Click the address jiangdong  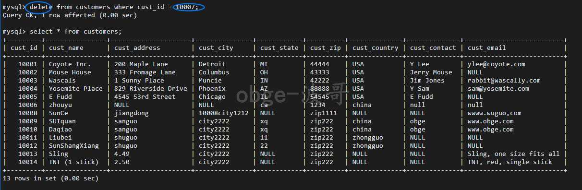(x=132, y=113)
